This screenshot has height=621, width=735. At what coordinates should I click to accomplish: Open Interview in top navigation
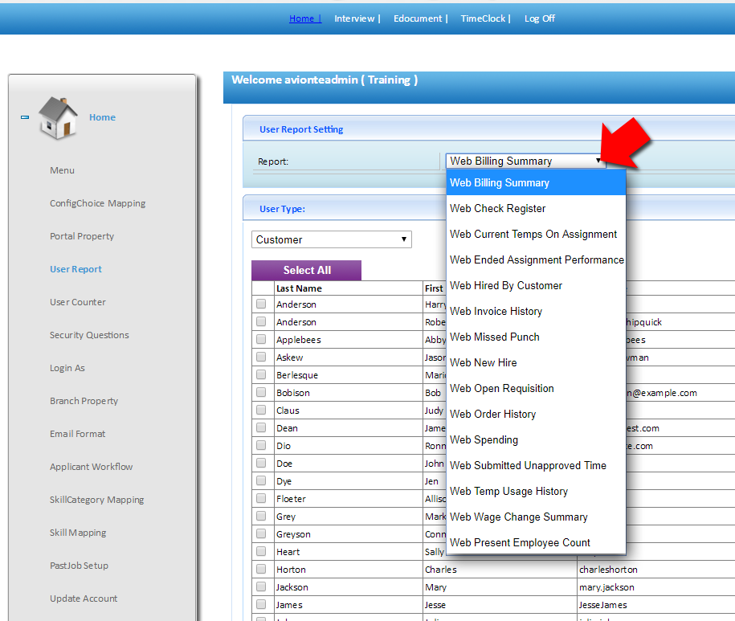(354, 18)
